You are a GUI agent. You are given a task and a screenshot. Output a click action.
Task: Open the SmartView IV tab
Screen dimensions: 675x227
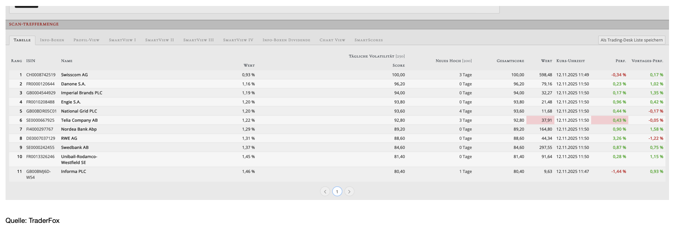coord(238,40)
